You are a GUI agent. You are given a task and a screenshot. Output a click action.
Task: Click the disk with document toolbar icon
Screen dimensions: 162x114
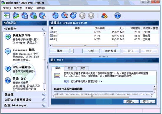pyautogui.click(x=25, y=16)
